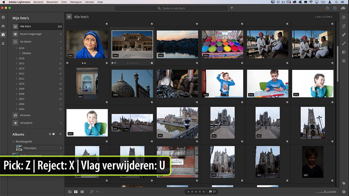This screenshot has height=196, width=349.
Task: Toggle reject flag in bottom toolbar
Action: (214, 192)
